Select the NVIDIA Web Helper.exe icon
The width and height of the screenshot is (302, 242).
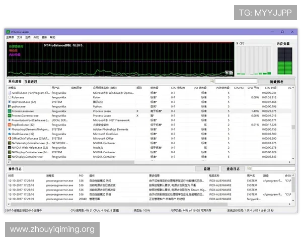(x=10, y=147)
